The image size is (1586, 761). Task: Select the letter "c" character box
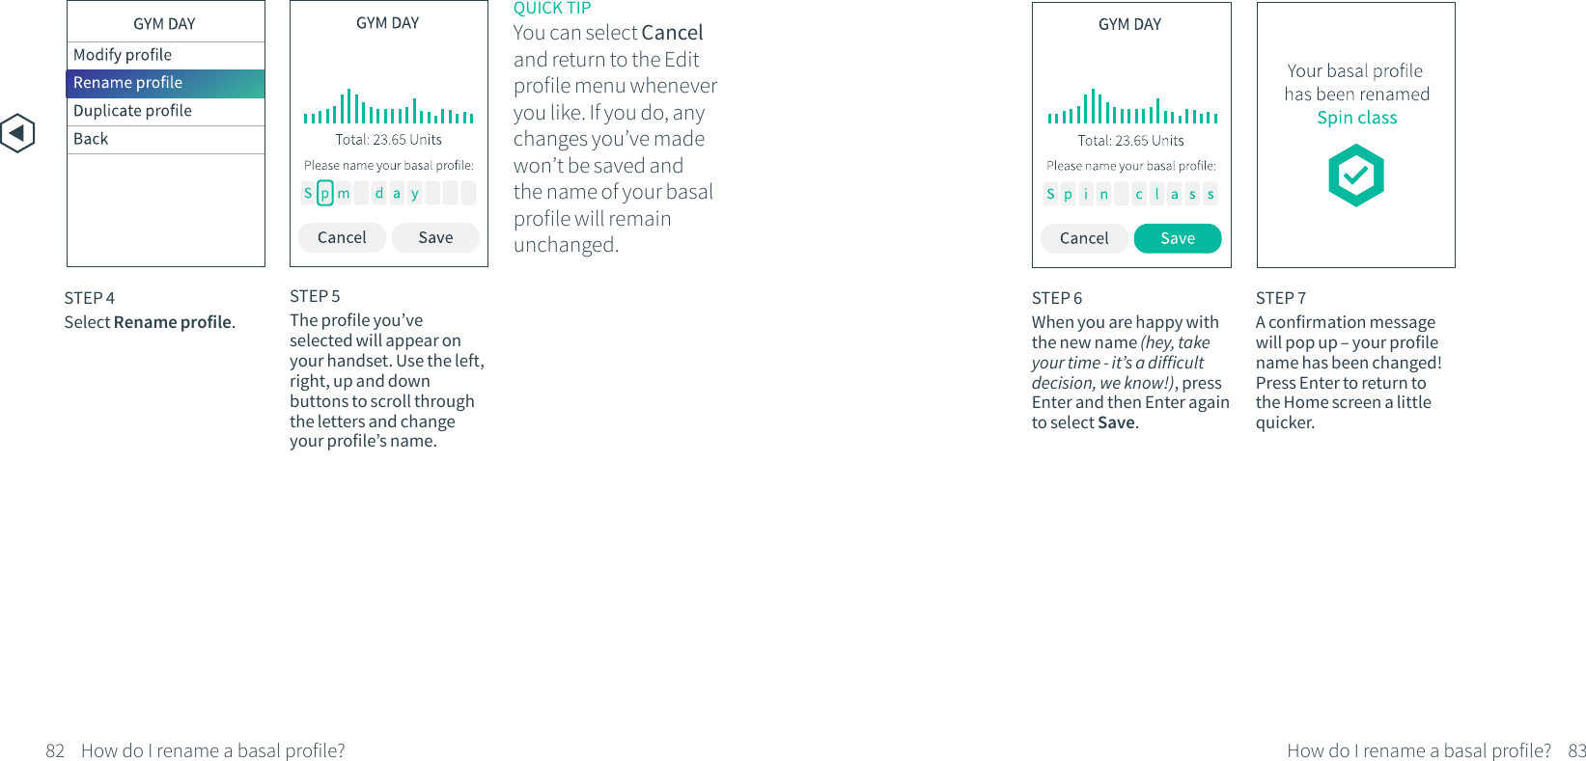pyautogui.click(x=1139, y=194)
